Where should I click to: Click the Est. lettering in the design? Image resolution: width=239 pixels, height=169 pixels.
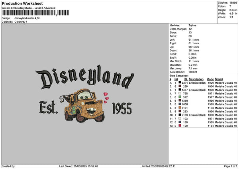point(49,107)
